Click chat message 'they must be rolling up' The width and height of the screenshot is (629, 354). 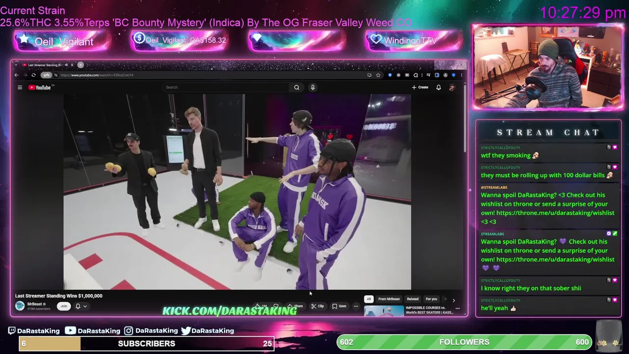coord(547,176)
